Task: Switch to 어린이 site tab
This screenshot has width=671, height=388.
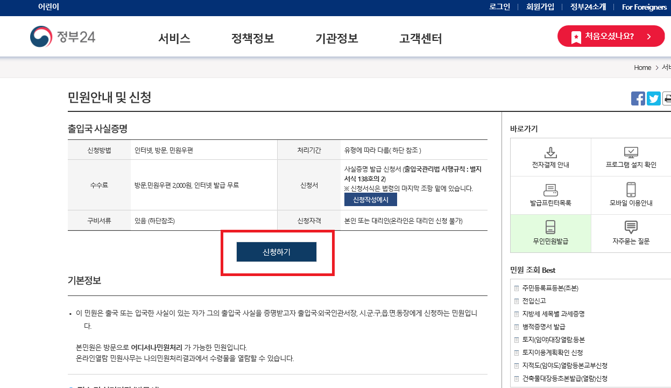Action: tap(48, 7)
